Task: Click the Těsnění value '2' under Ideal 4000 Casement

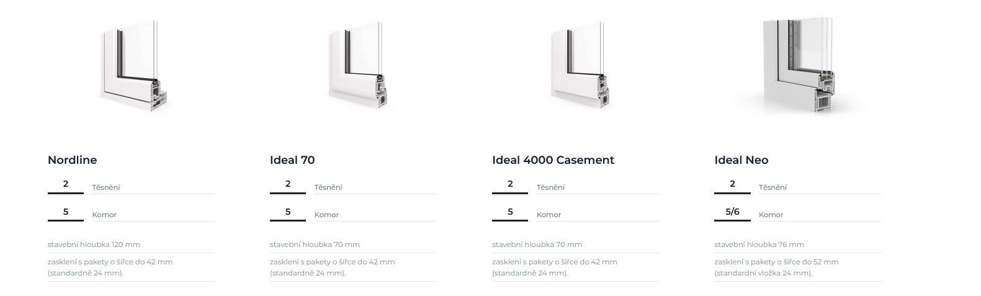Action: click(510, 184)
